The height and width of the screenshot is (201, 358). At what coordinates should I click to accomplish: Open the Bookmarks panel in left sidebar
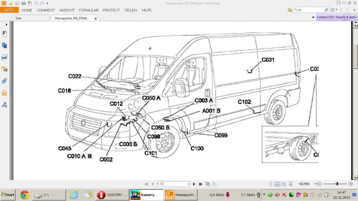(4, 34)
